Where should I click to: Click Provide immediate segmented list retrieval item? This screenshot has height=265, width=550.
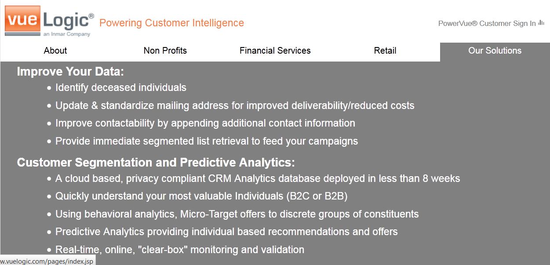tap(207, 141)
